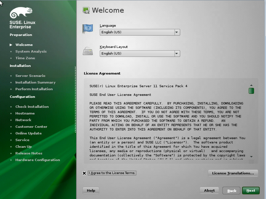Click the Language label

(x=108, y=26)
